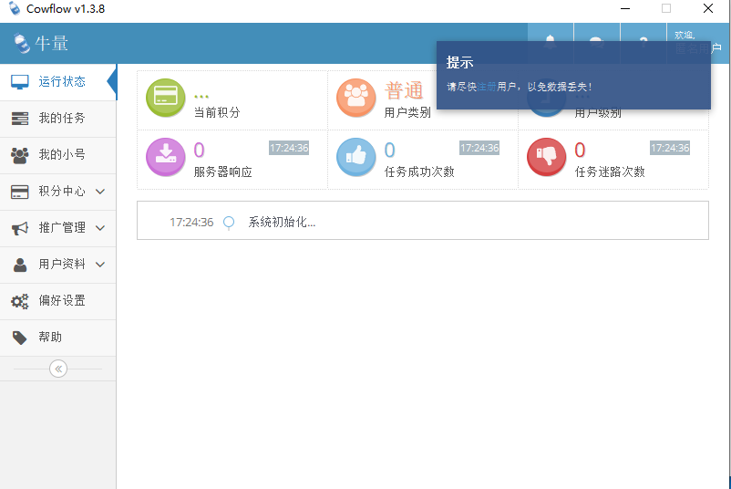Click the green 当前积分 card icon
This screenshot has height=489, width=731.
tap(165, 99)
